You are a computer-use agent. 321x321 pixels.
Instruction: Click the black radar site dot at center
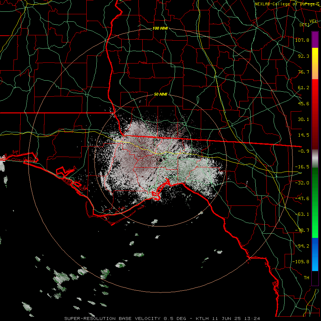[160, 160]
